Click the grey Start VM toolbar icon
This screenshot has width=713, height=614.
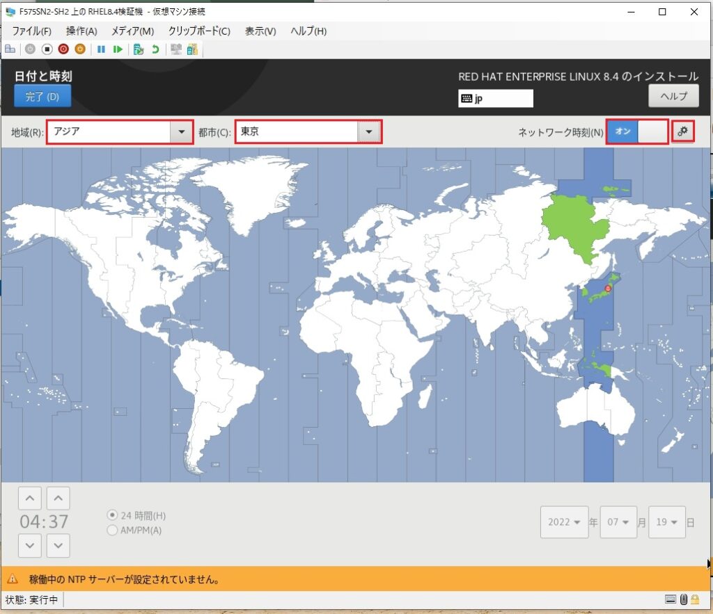(30, 49)
